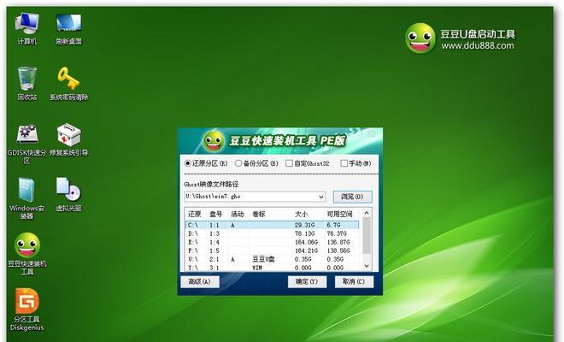Click the 高级 advanced button
The width and height of the screenshot is (564, 342).
coord(200,281)
